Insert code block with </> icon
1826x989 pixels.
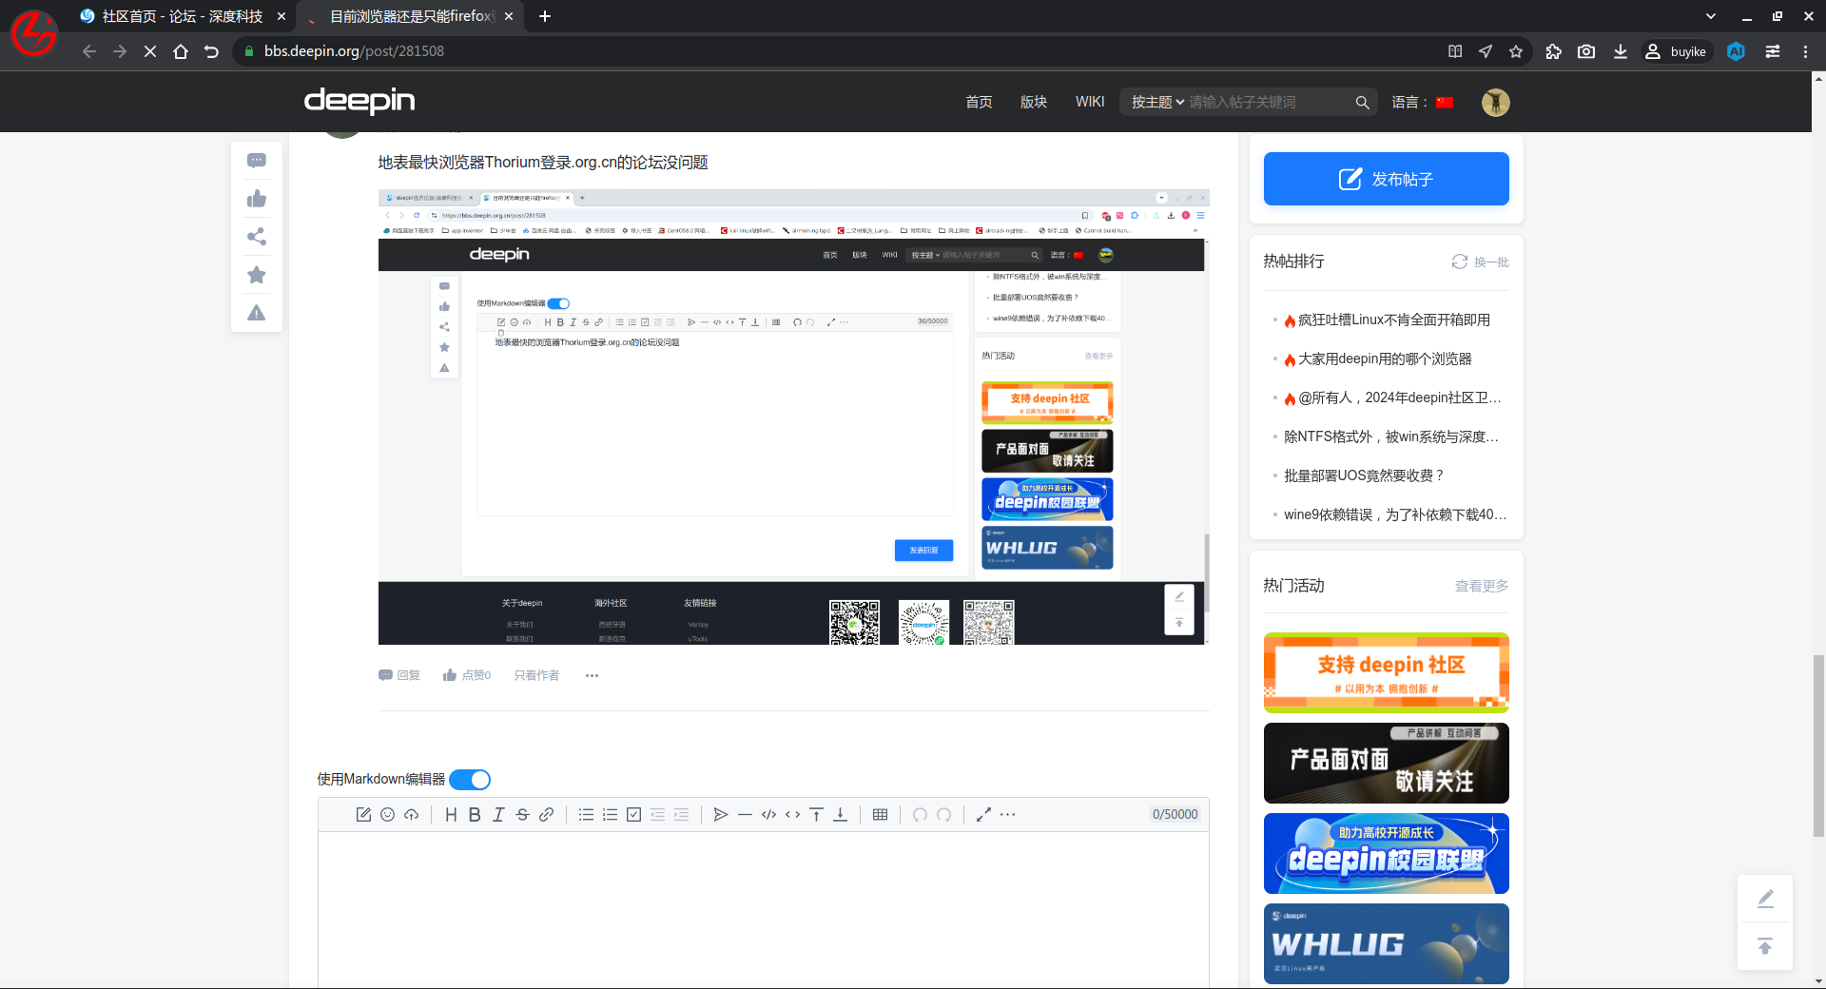click(768, 815)
